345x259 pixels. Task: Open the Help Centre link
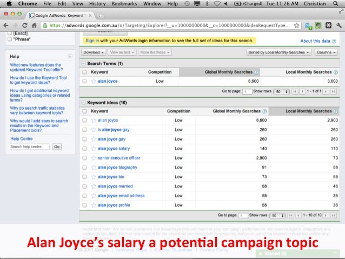pos(22,139)
